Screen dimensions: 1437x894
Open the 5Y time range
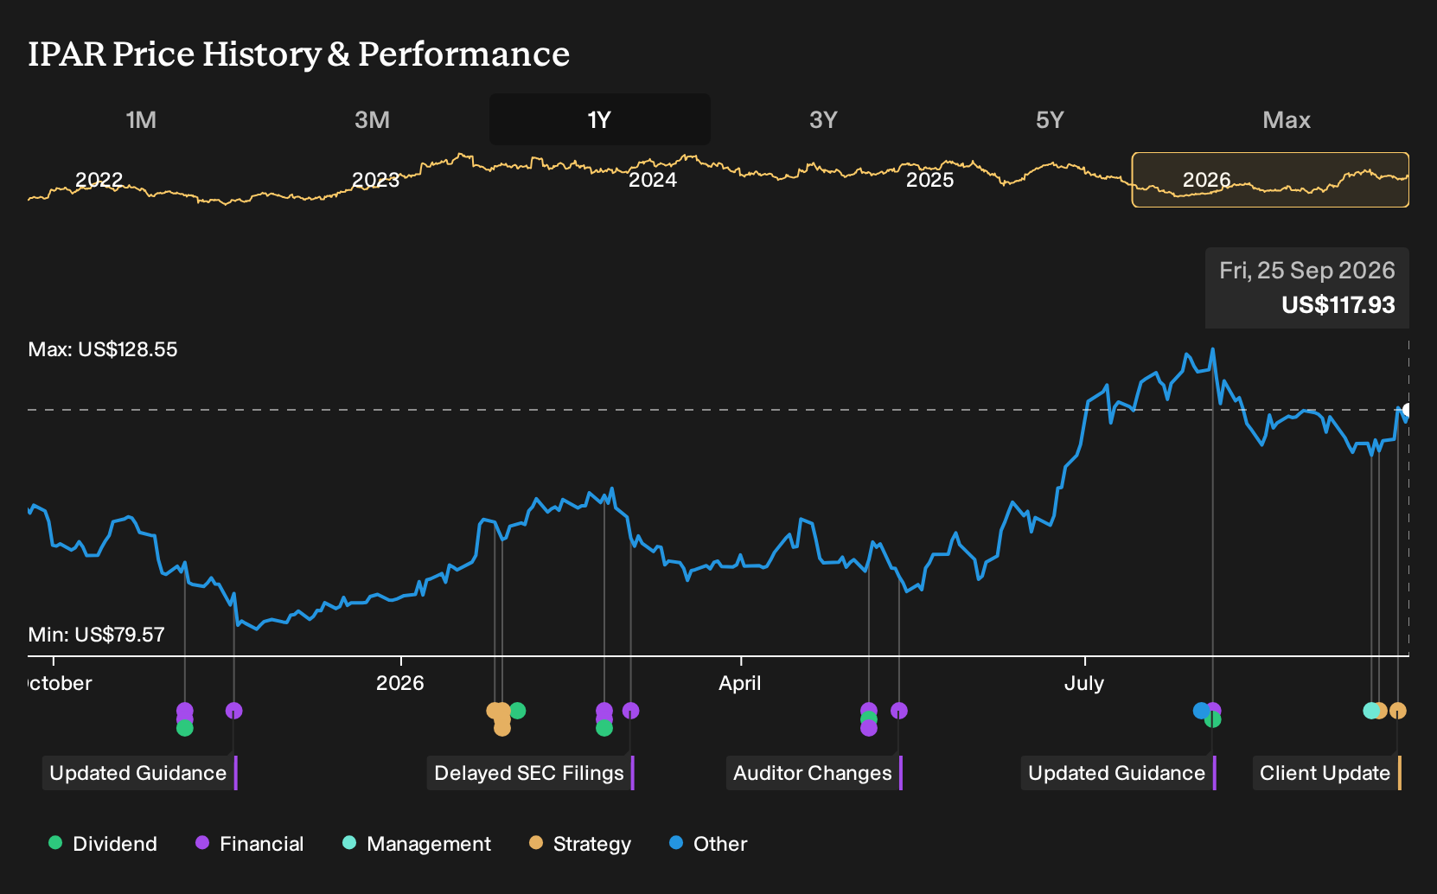1050,119
